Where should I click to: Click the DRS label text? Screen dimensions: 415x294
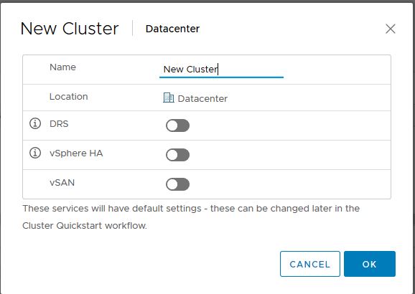[59, 124]
